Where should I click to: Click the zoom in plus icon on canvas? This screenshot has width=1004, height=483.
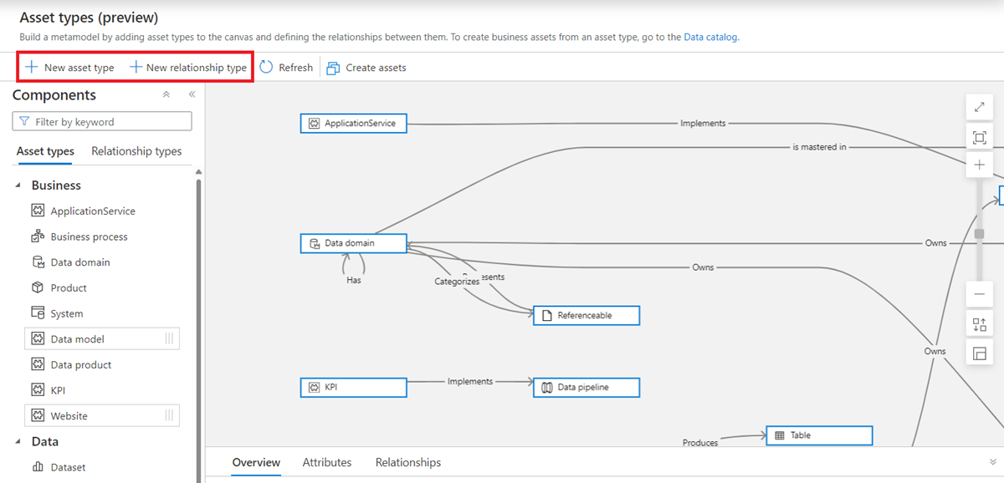pos(979,165)
